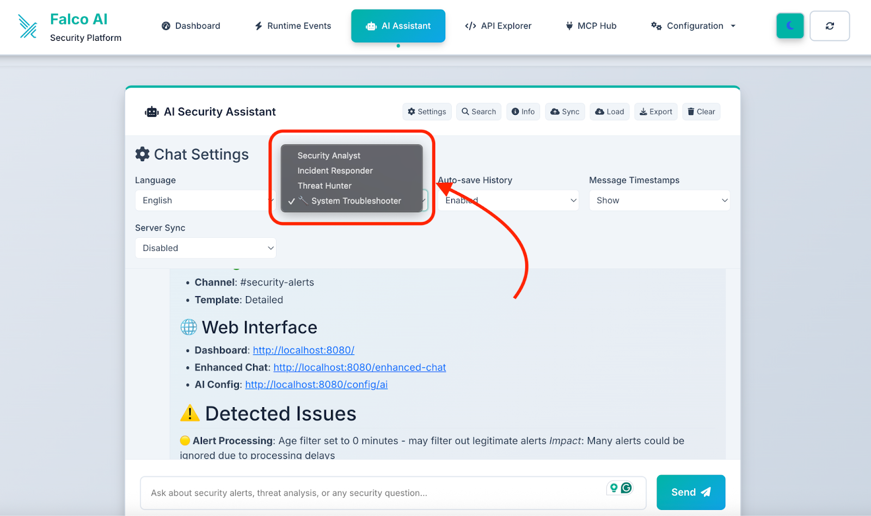Click the Web Interface globe icon
Screen dimensions: 871x516
click(x=189, y=327)
